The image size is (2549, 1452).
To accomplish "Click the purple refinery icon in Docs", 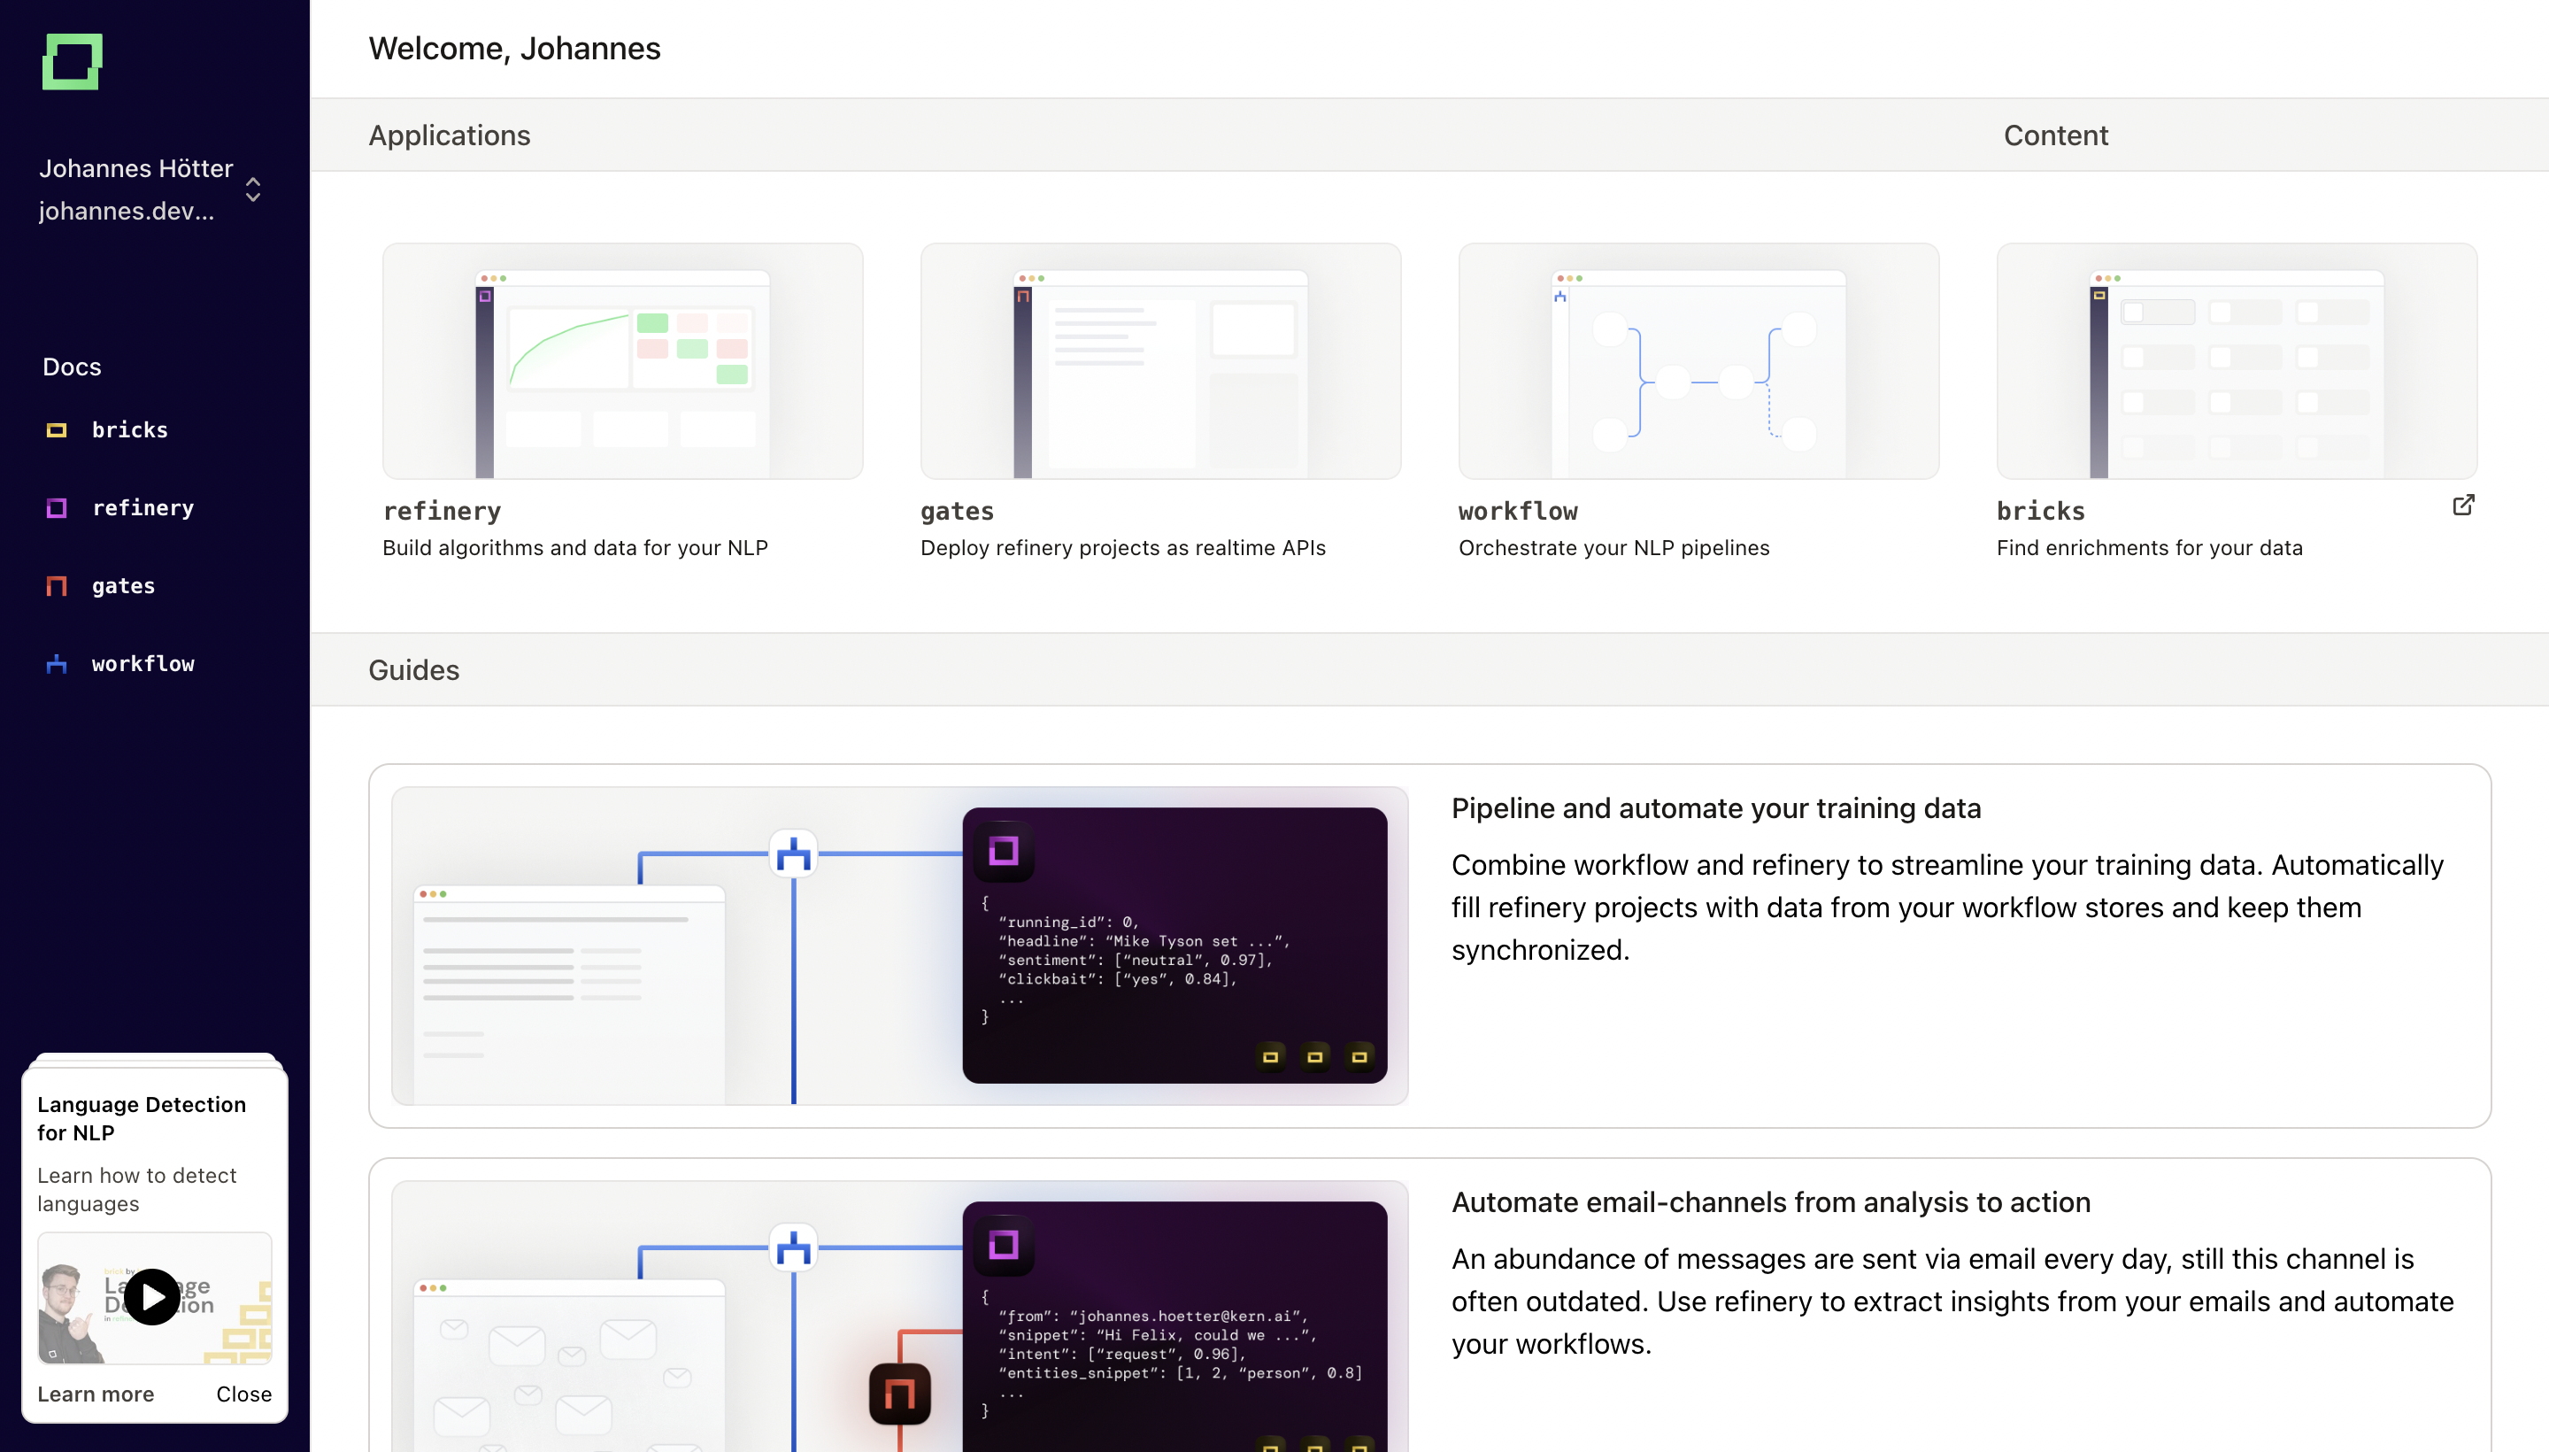I will click(x=57, y=507).
